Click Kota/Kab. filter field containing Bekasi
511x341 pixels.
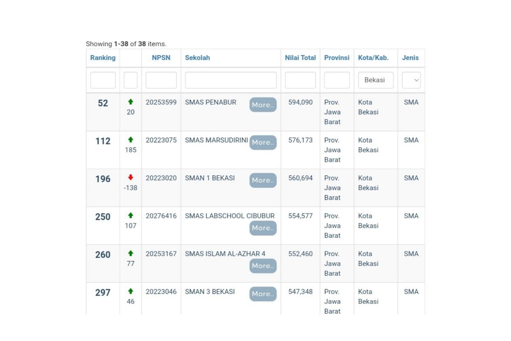pyautogui.click(x=376, y=80)
